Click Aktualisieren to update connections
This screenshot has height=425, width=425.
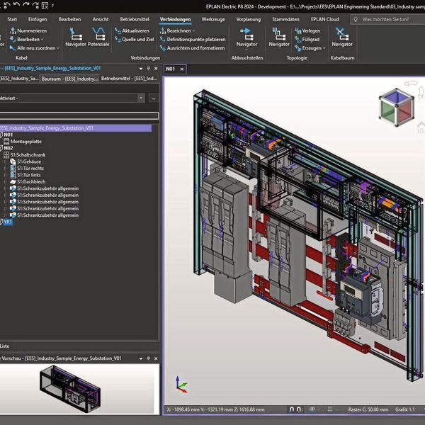click(132, 30)
